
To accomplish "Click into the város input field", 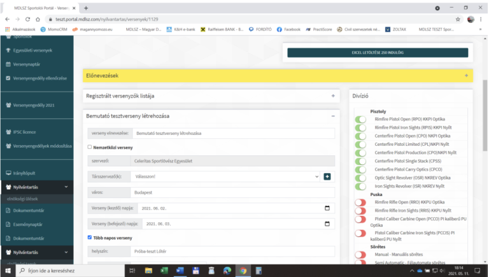I will [x=232, y=192].
